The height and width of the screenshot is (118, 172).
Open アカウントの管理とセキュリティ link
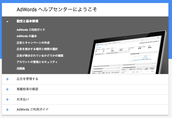pyautogui.click(x=37, y=62)
